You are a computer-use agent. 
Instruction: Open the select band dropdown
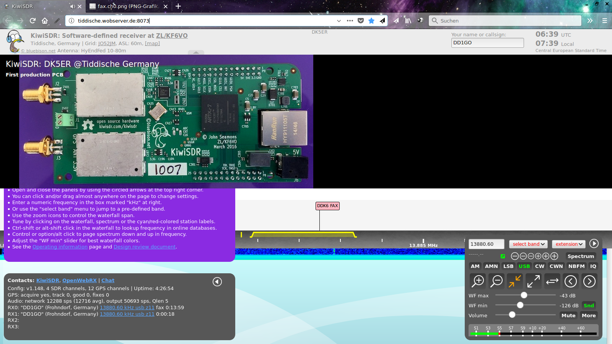pos(528,244)
